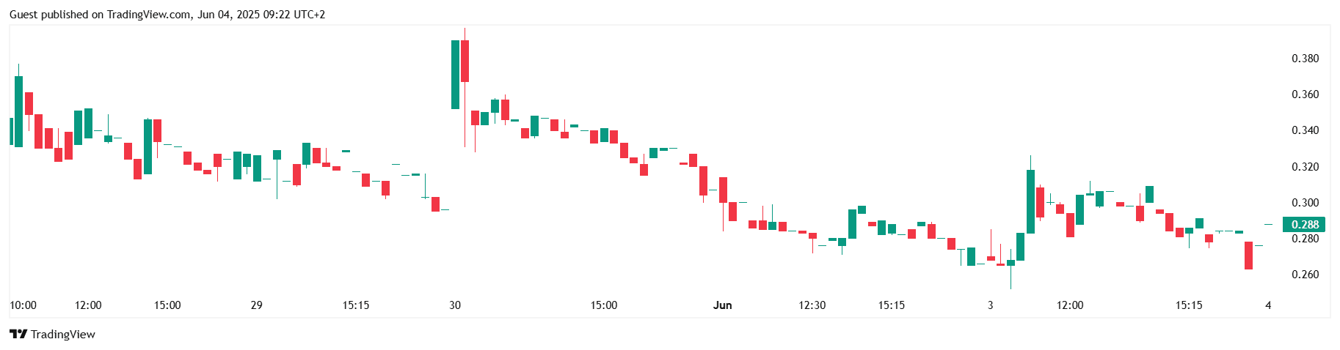This screenshot has height=350, width=1340.
Task: Click the TradingView logo icon
Action: coord(18,335)
